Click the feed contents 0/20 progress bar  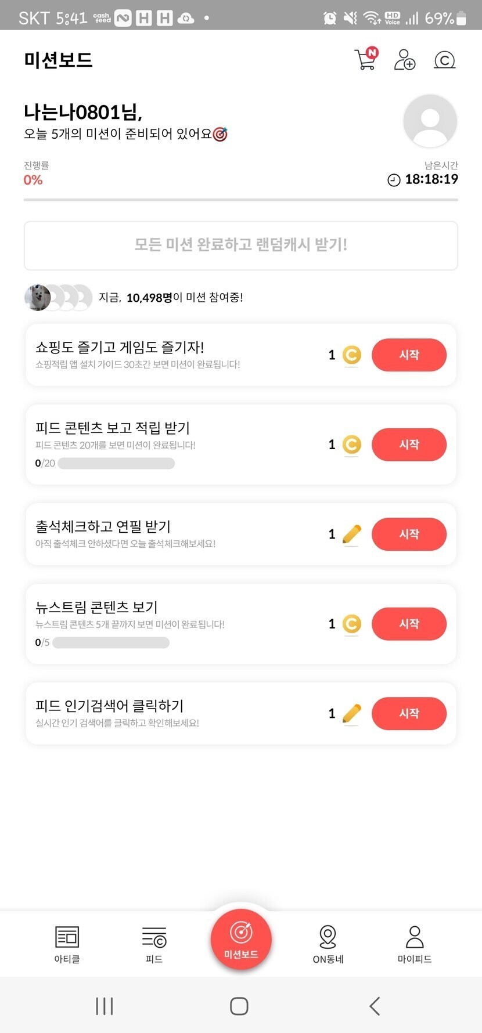pyautogui.click(x=116, y=463)
